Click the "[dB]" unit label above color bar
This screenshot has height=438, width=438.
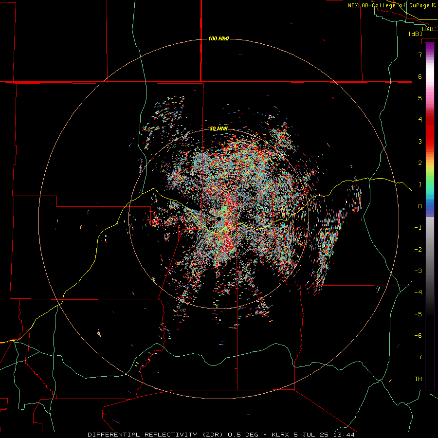(x=416, y=34)
